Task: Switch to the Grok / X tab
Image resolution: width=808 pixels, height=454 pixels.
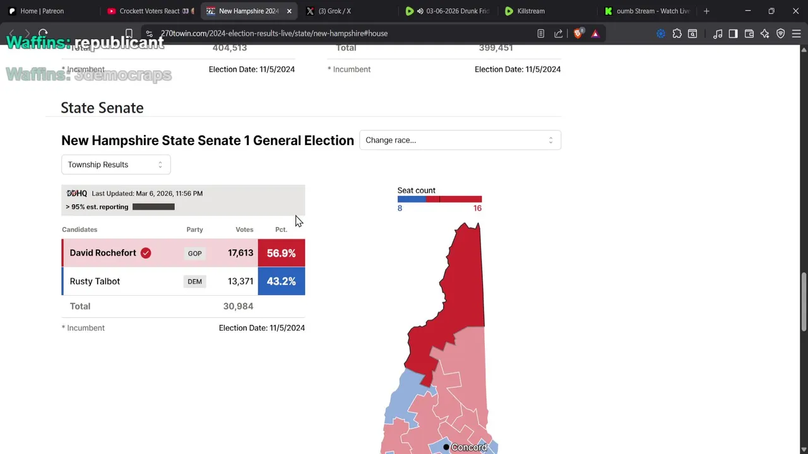Action: point(335,11)
